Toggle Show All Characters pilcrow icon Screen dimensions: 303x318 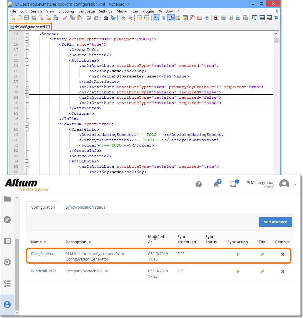(163, 18)
